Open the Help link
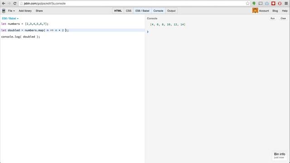Screen dimensions: 290x163 coord(285,11)
